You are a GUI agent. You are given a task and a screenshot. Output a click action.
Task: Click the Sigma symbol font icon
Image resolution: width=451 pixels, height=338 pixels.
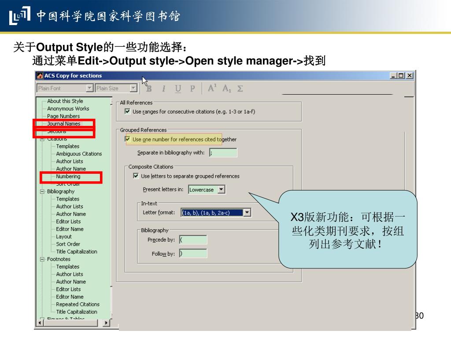(x=240, y=88)
